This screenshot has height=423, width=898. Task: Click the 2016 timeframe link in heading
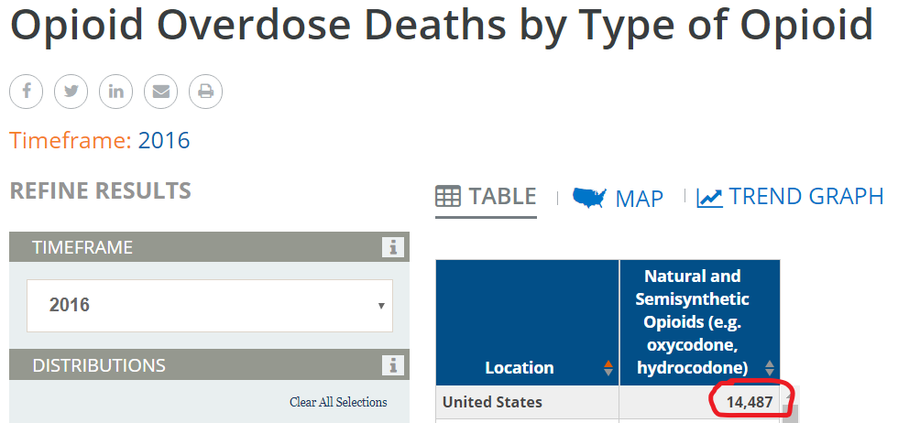(x=164, y=140)
